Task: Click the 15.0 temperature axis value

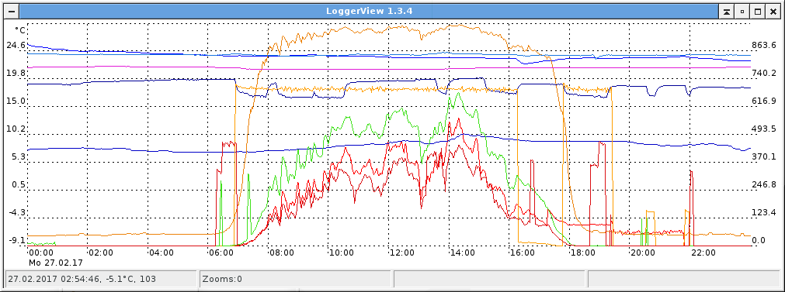Action: click(16, 101)
